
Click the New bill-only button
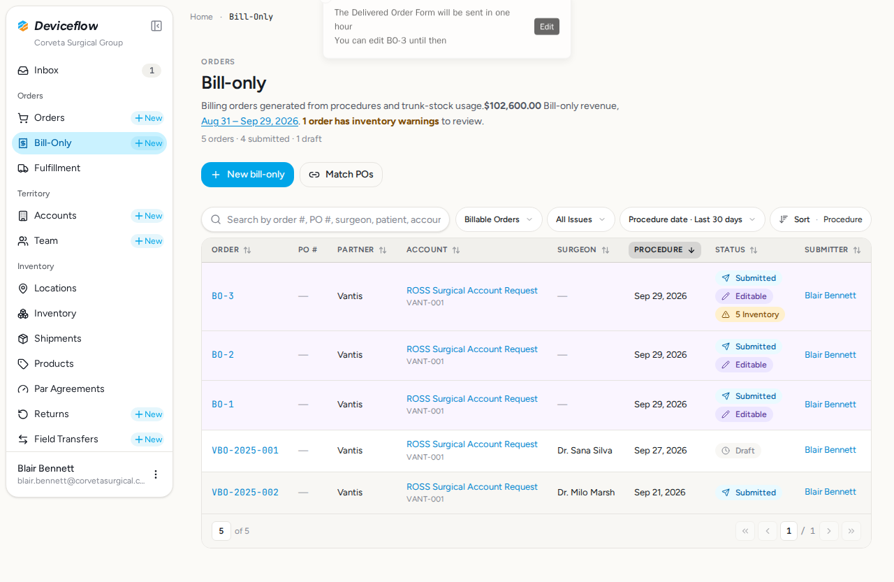pyautogui.click(x=247, y=175)
